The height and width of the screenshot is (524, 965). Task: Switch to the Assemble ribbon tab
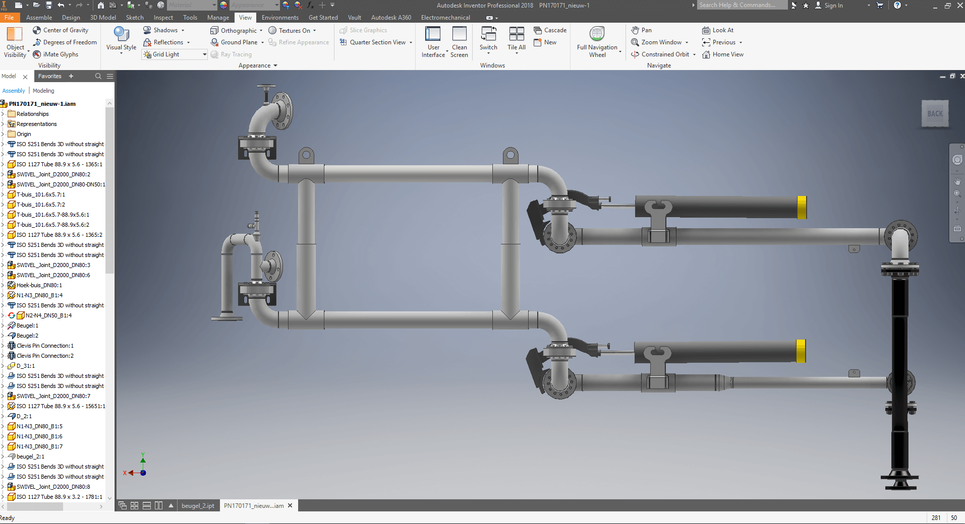coord(39,18)
